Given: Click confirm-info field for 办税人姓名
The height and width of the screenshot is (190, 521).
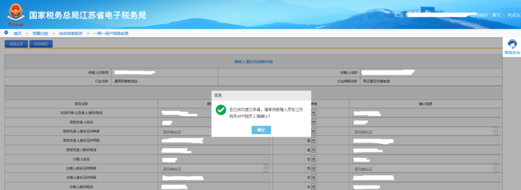Looking at the screenshot, I should [x=425, y=160].
